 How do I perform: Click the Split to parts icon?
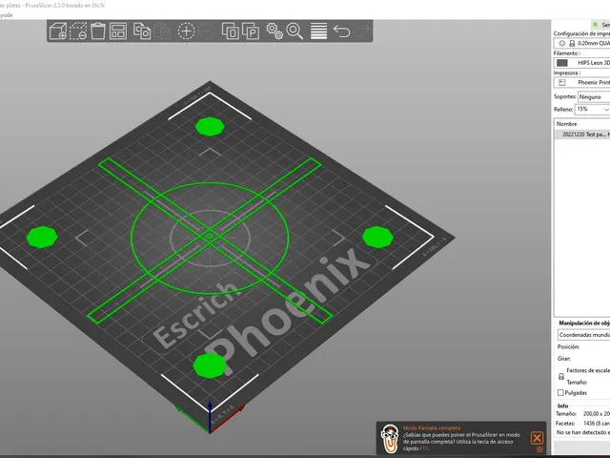coord(251,31)
